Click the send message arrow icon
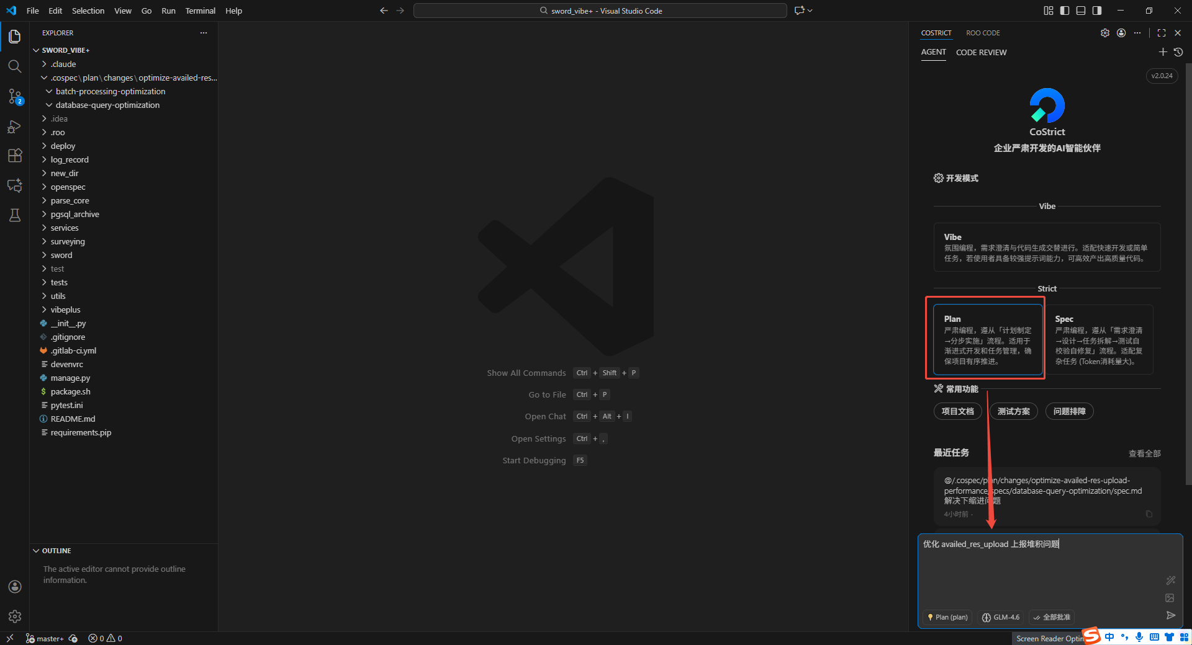Image resolution: width=1192 pixels, height=645 pixels. click(x=1170, y=615)
